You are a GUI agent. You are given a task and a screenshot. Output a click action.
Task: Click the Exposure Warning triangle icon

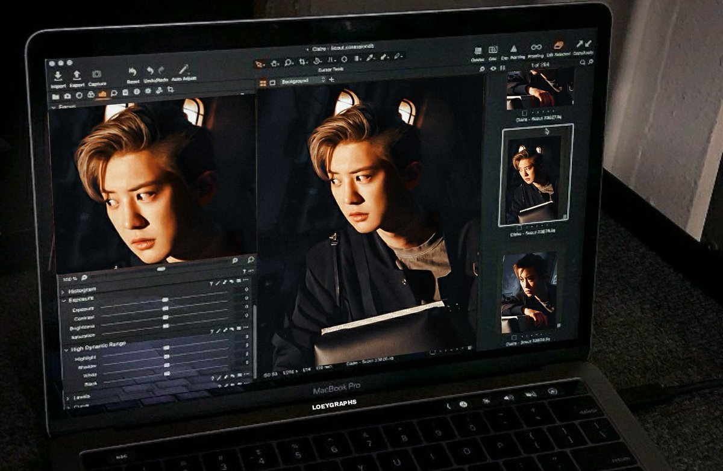point(513,48)
